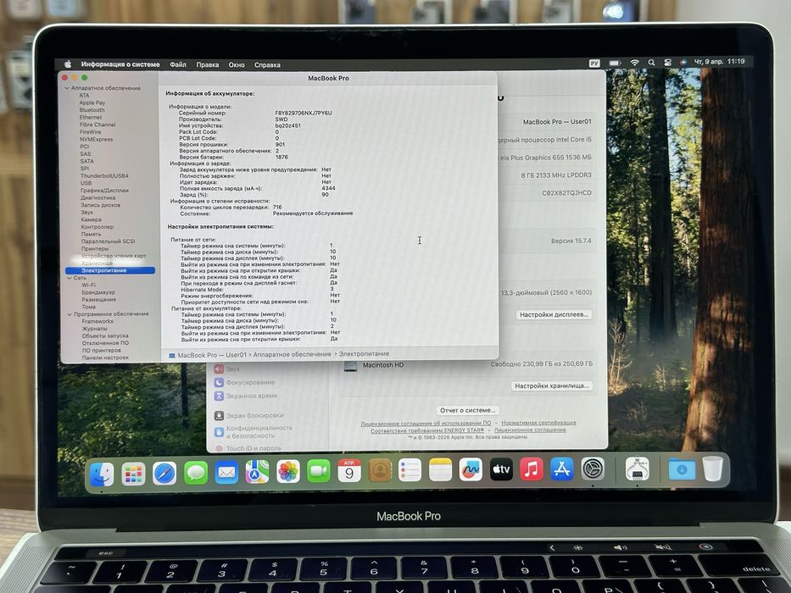Image resolution: width=791 pixels, height=593 pixels.
Task: Click the Siri icon in the menu bar
Action: click(x=683, y=62)
